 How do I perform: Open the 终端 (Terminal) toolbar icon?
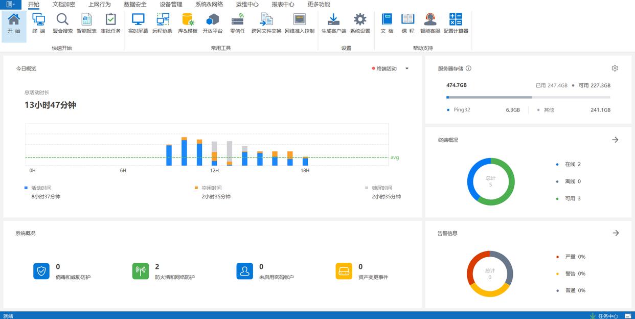pyautogui.click(x=38, y=24)
